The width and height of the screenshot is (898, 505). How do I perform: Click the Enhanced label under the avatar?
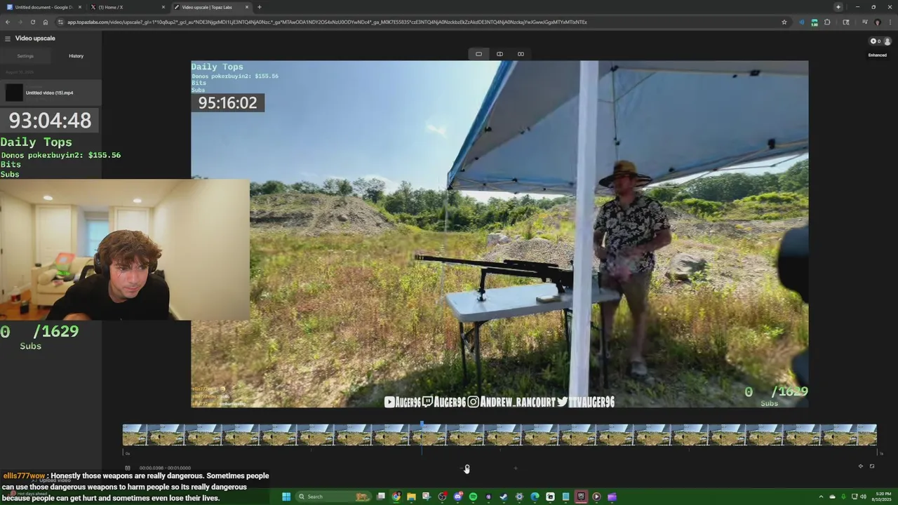click(x=878, y=55)
